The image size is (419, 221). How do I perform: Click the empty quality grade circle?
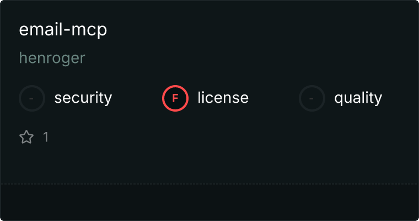[x=312, y=98]
